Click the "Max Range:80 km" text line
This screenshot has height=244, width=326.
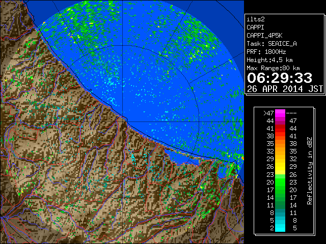(x=273, y=68)
